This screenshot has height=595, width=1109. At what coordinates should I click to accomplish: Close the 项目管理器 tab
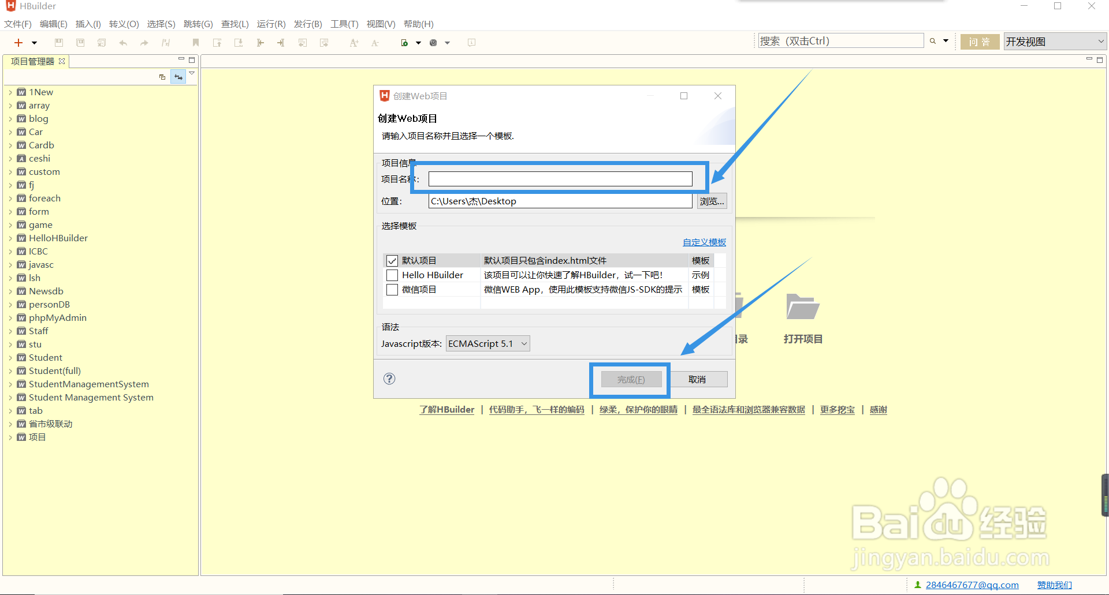pos(62,61)
